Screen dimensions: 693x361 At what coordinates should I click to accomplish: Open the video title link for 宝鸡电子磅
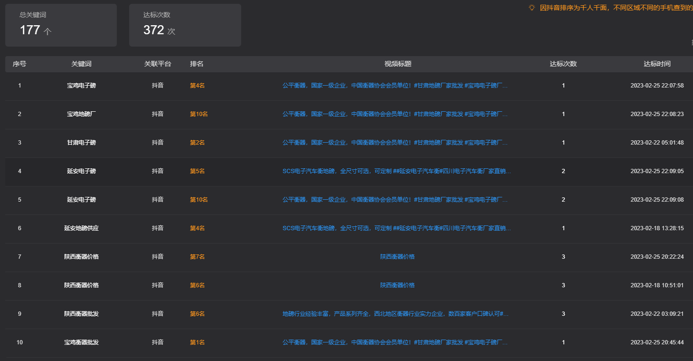point(395,86)
